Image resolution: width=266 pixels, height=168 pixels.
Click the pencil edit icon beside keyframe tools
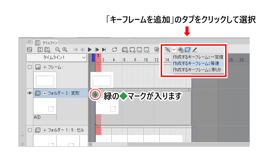click(195, 50)
